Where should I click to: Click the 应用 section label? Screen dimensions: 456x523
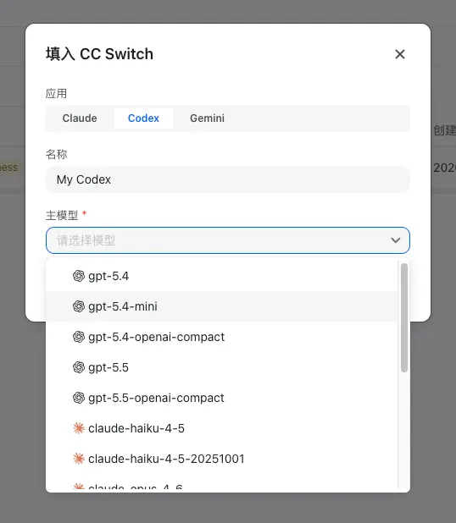(57, 93)
